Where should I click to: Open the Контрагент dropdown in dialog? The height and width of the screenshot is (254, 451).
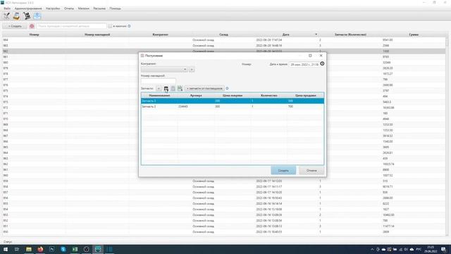[x=164, y=69]
